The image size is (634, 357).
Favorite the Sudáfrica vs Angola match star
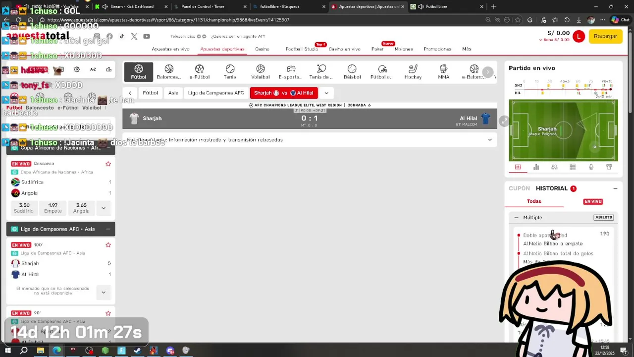[x=108, y=164]
